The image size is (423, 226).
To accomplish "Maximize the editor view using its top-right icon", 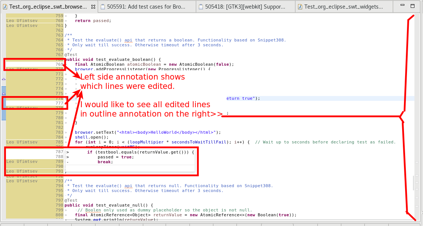I will 412,6.
